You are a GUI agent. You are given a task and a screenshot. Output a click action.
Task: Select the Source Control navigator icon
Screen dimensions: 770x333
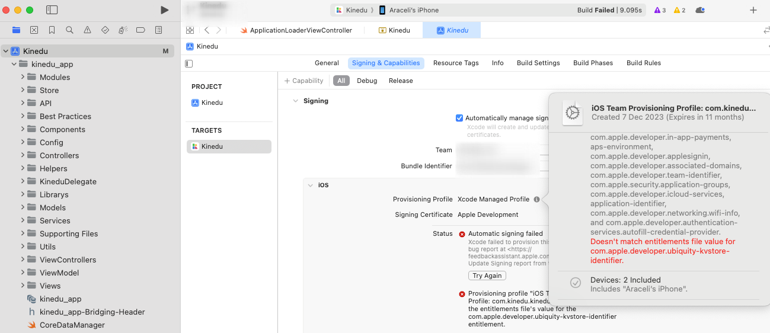pyautogui.click(x=34, y=30)
